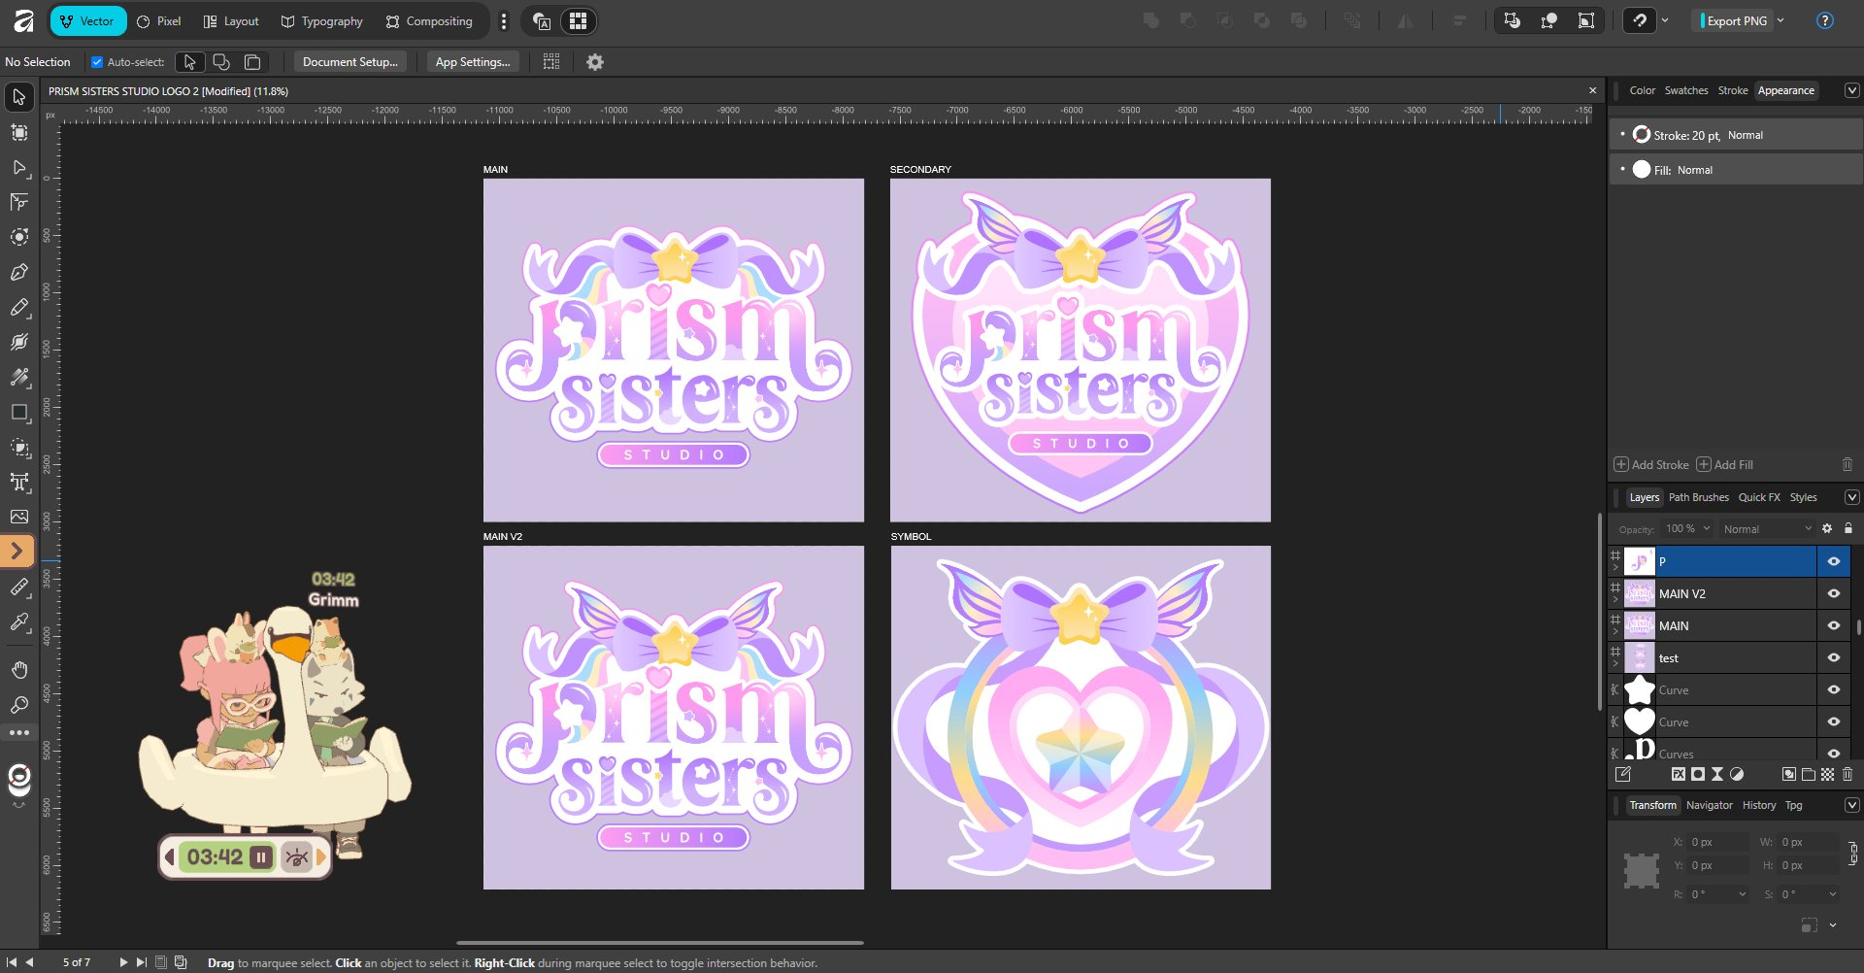
Task: Click the white Fill color swatch
Action: point(1641,170)
